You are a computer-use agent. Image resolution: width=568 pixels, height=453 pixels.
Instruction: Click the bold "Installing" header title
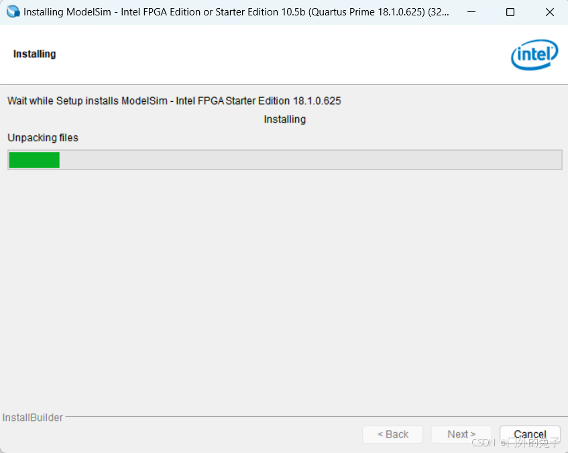coord(34,54)
